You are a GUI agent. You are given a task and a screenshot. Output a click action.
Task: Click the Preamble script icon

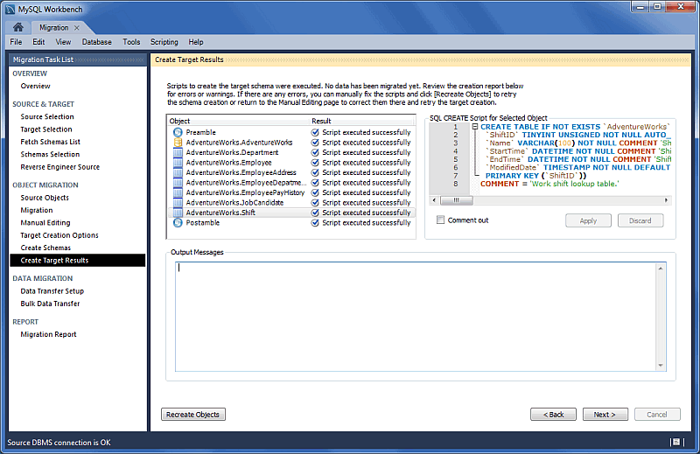178,132
